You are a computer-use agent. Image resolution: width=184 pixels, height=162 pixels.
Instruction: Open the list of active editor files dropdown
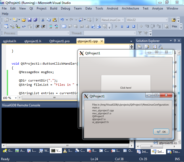(131, 41)
